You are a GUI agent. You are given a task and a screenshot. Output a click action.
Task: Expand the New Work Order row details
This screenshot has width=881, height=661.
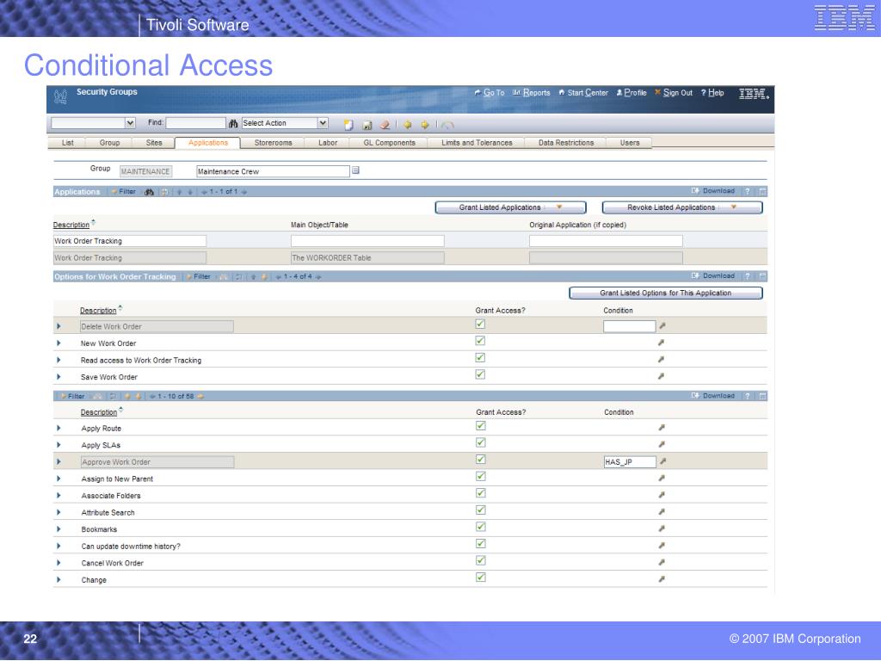click(x=59, y=343)
